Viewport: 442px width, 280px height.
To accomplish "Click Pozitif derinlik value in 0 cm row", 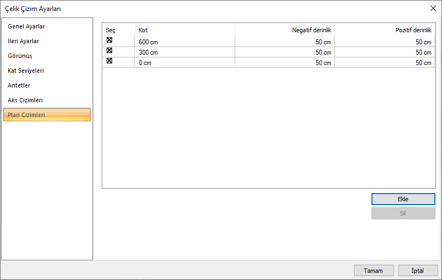I will (385, 63).
